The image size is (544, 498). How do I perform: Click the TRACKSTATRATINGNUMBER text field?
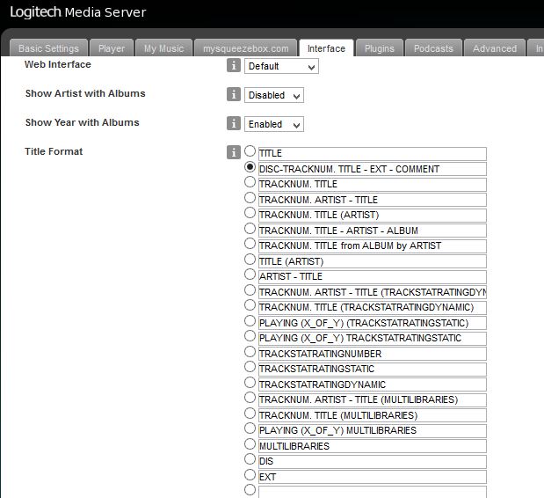point(372,354)
